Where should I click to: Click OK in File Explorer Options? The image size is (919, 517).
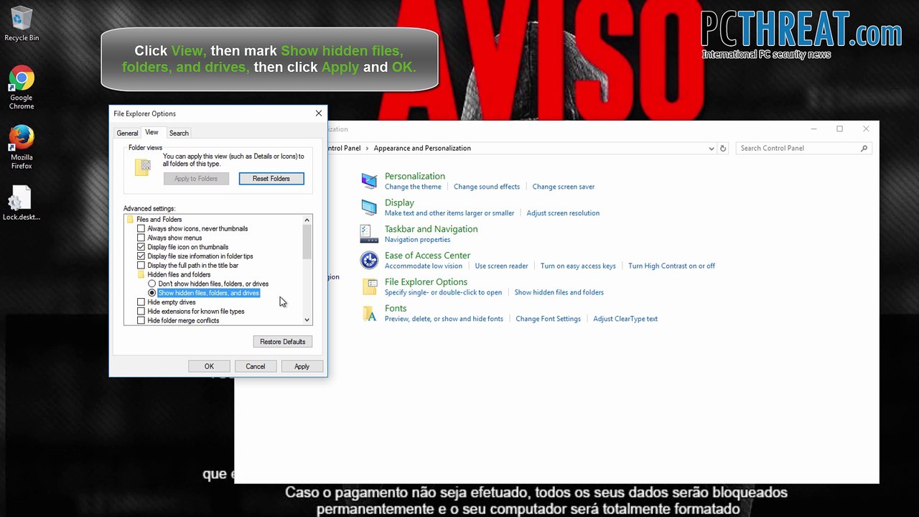point(209,366)
